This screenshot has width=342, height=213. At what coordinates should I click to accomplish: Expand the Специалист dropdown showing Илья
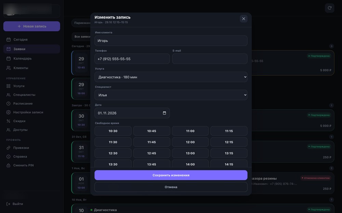171,95
